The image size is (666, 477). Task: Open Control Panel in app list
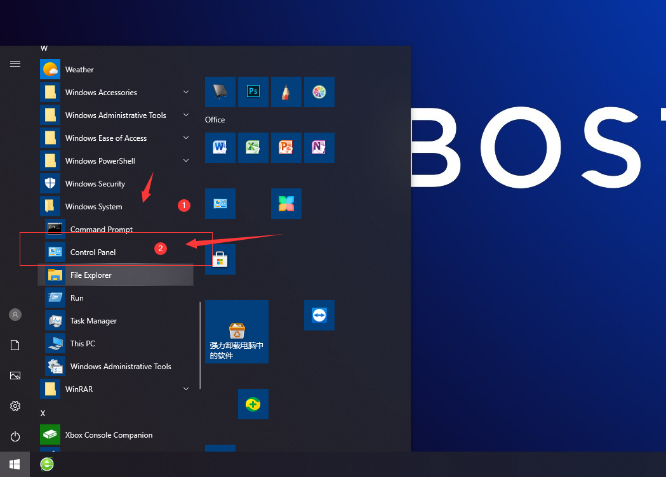point(116,252)
